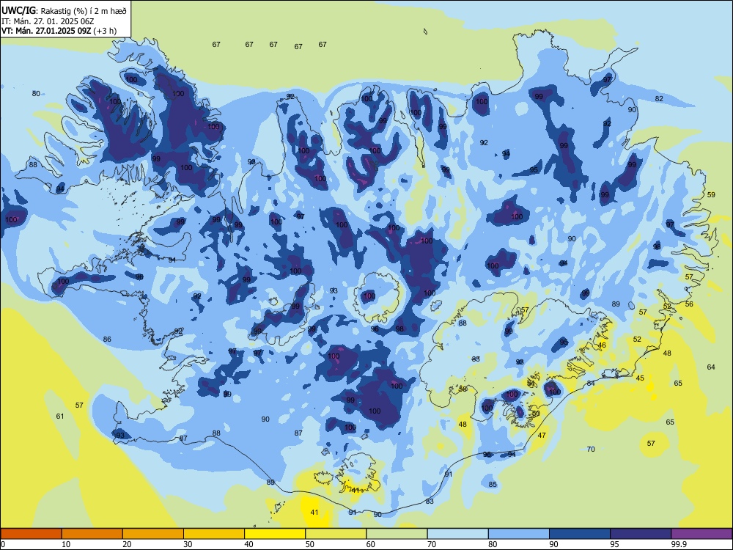Viewport: 733px width, 550px height.
Task: Click the medium blue 80–90 legend swatch
Action: [518, 534]
